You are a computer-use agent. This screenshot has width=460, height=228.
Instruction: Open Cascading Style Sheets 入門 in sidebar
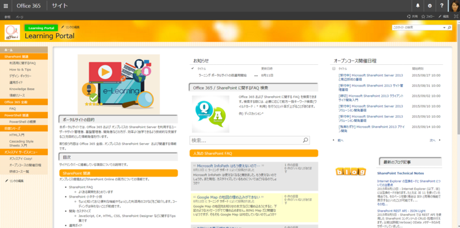[21, 143]
